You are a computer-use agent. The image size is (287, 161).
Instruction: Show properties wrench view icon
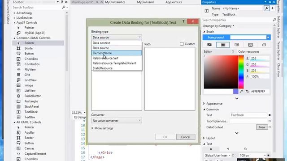pyautogui.click(x=266, y=8)
